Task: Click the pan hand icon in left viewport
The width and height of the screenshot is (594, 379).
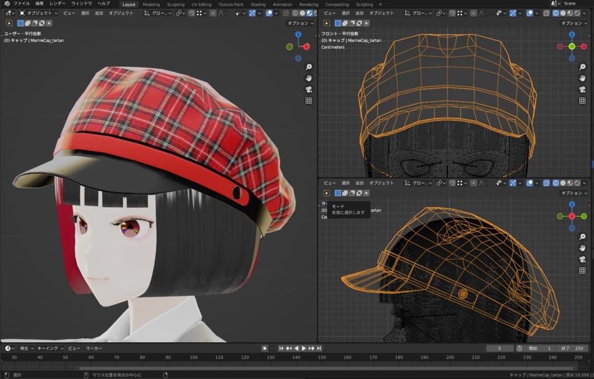Action: tap(309, 78)
